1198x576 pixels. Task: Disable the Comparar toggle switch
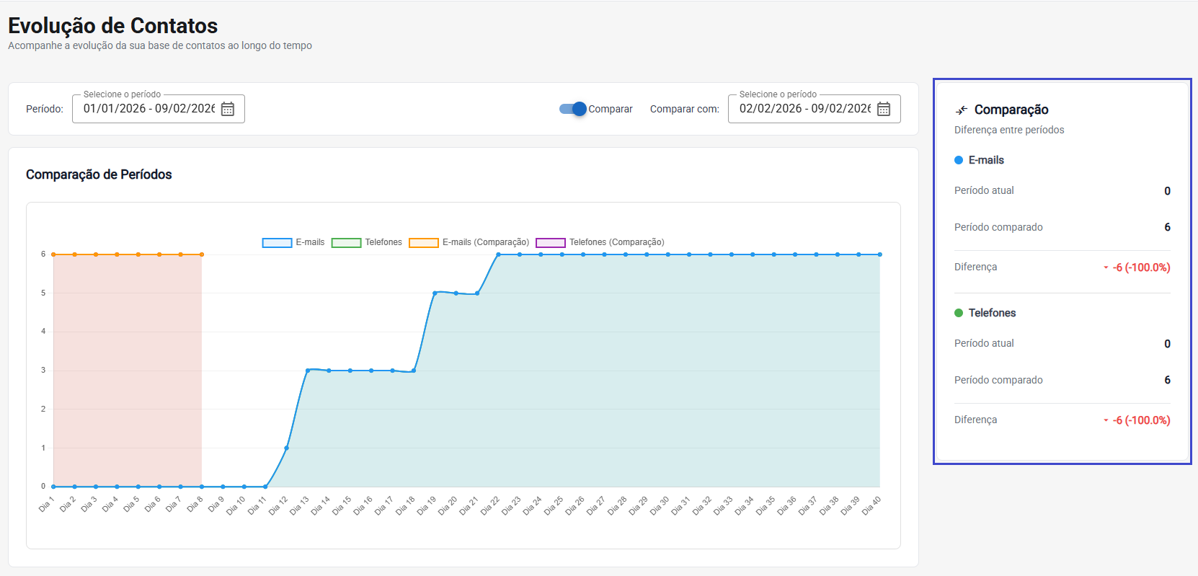(574, 109)
